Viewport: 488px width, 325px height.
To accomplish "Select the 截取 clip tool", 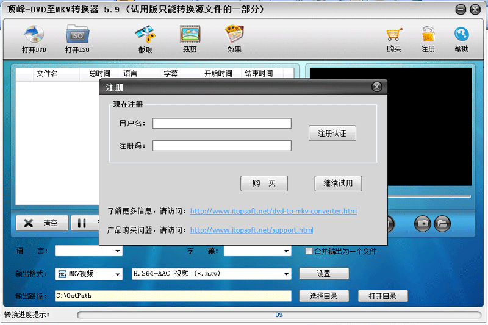I will pos(145,39).
